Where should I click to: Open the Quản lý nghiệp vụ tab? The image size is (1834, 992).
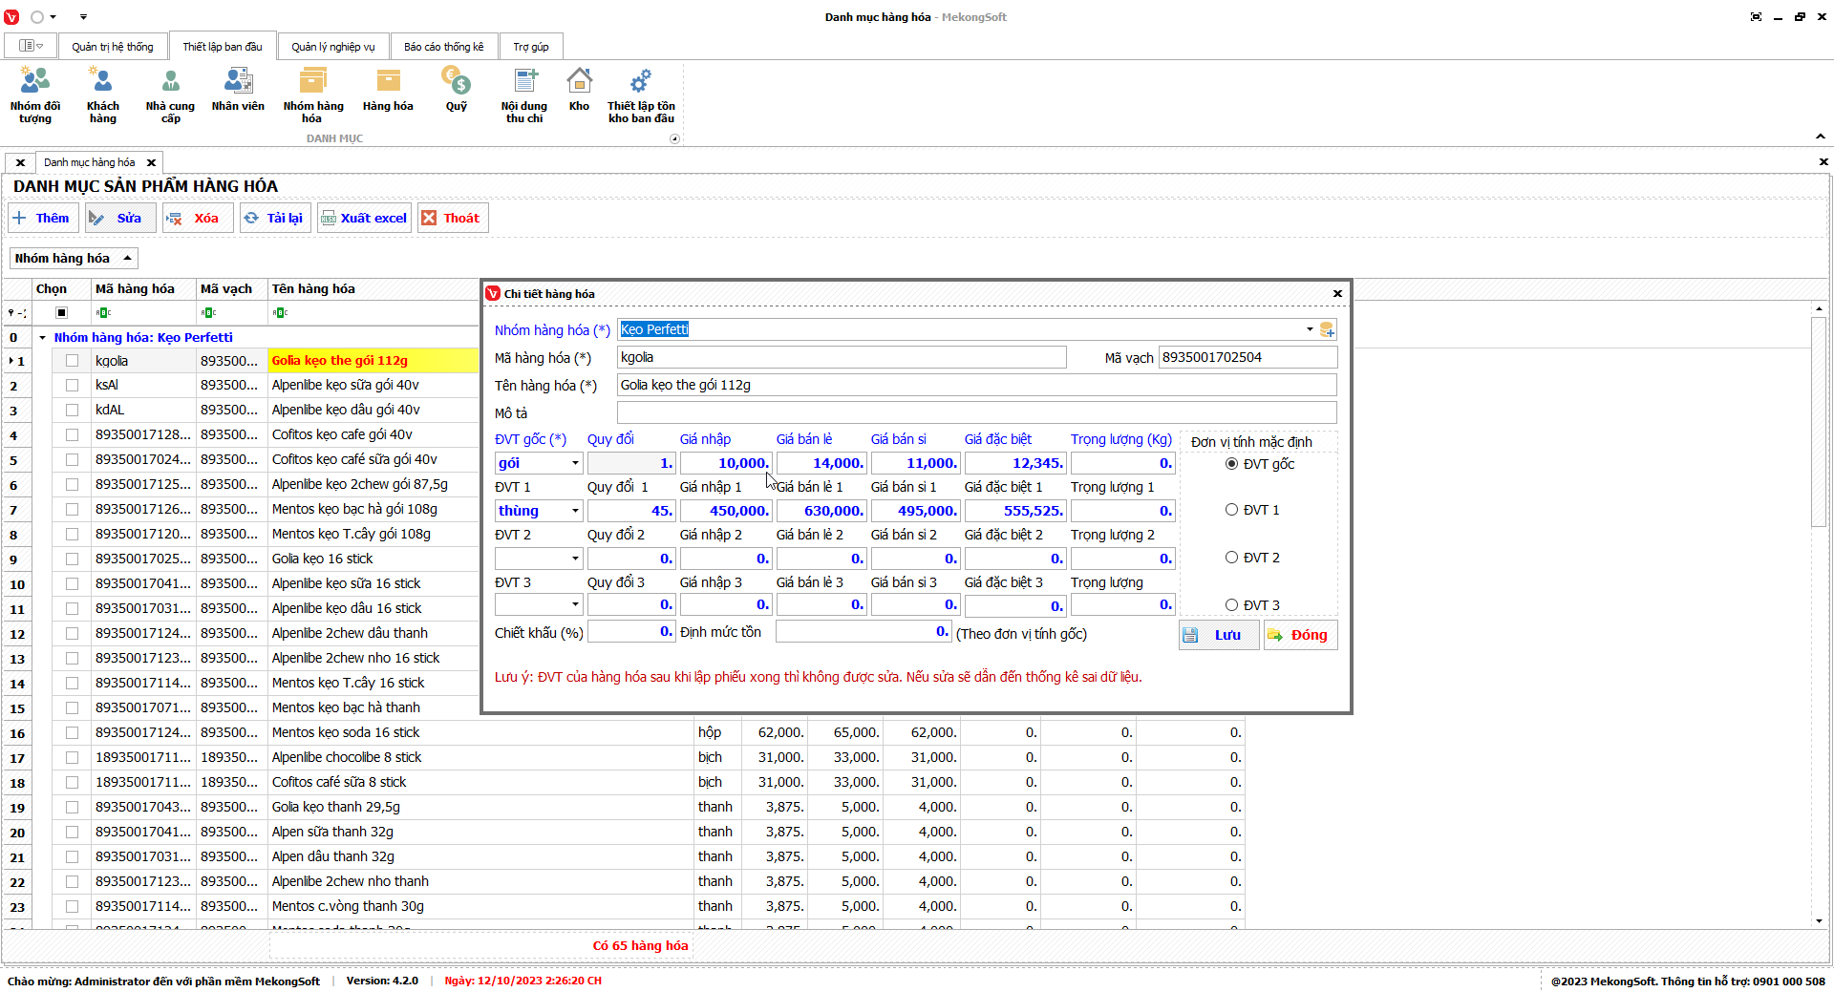click(x=332, y=47)
